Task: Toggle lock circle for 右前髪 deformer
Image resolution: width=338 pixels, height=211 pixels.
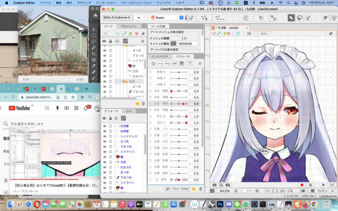Action: click(110, 131)
